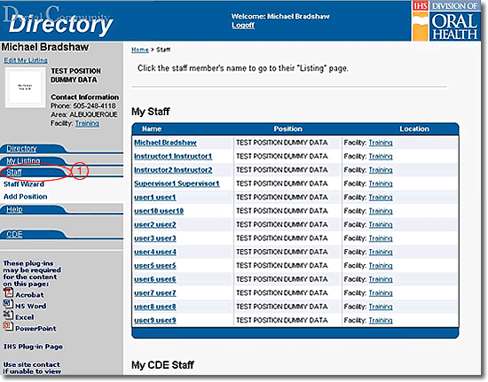Click the Excel text link

click(25, 317)
